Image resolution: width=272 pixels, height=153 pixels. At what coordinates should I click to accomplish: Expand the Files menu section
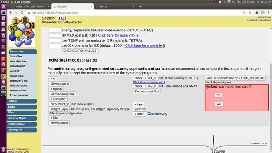[x=22, y=113]
